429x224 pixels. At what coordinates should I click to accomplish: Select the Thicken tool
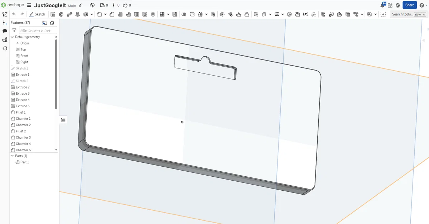pyautogui.click(x=86, y=14)
